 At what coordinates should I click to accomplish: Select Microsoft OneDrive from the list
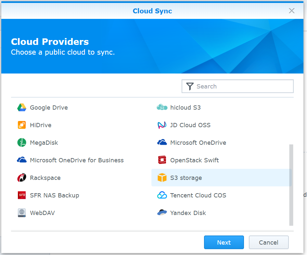click(x=198, y=143)
